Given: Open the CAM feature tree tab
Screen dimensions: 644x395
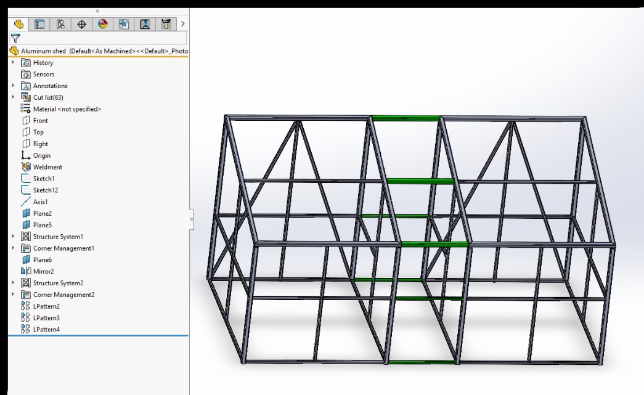Looking at the screenshot, I should click(x=124, y=24).
